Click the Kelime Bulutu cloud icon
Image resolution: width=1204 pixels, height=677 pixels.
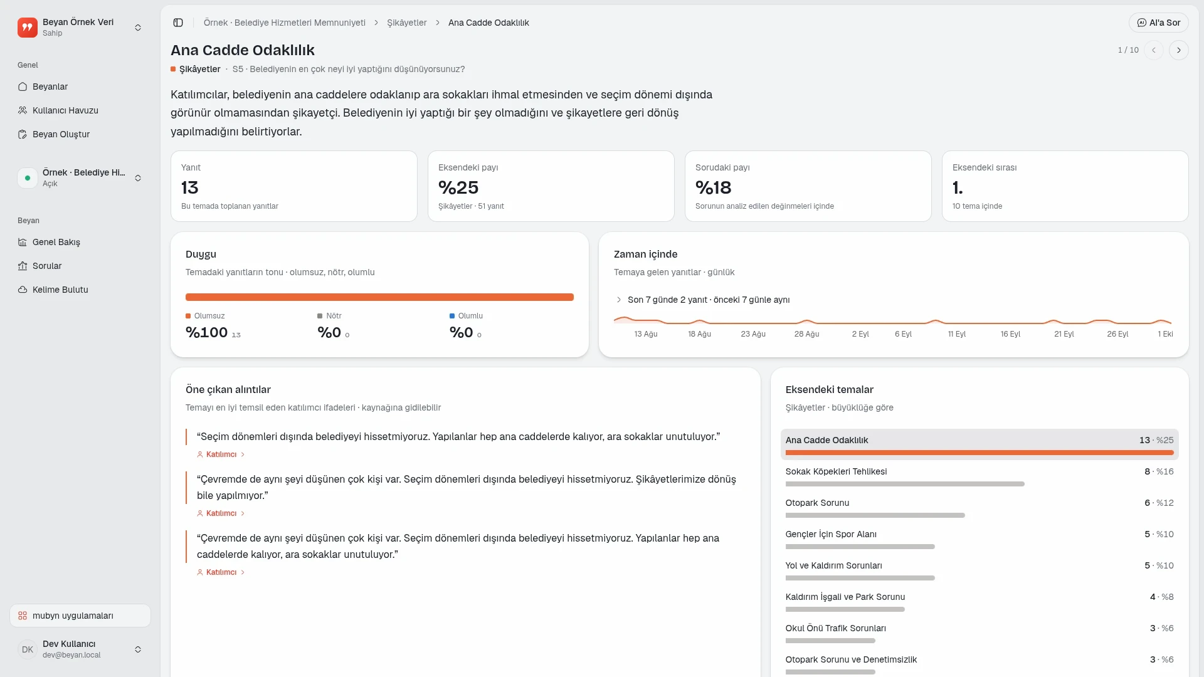click(23, 290)
